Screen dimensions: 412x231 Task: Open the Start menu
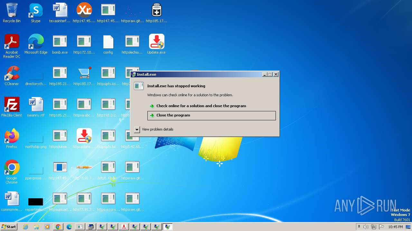[x=9, y=227]
